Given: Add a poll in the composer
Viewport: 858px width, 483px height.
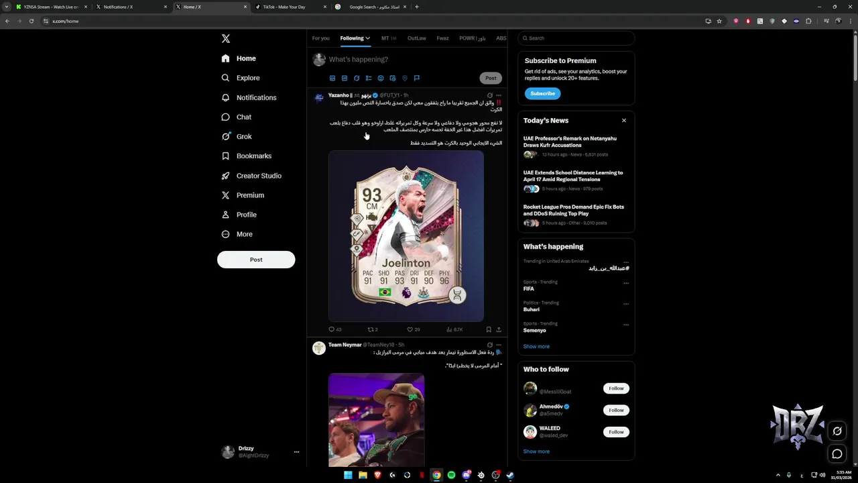Looking at the screenshot, I should pyautogui.click(x=369, y=78).
